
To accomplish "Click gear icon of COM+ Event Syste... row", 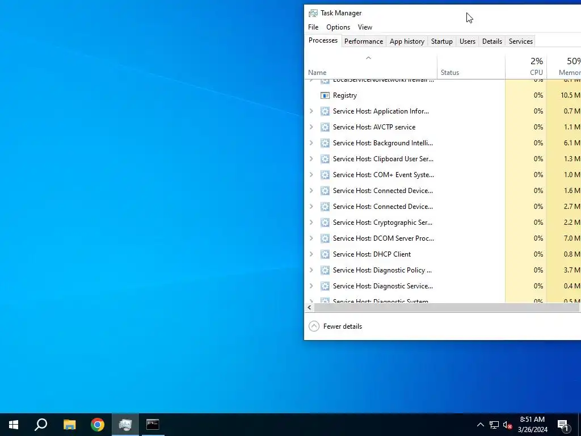I will tap(325, 175).
